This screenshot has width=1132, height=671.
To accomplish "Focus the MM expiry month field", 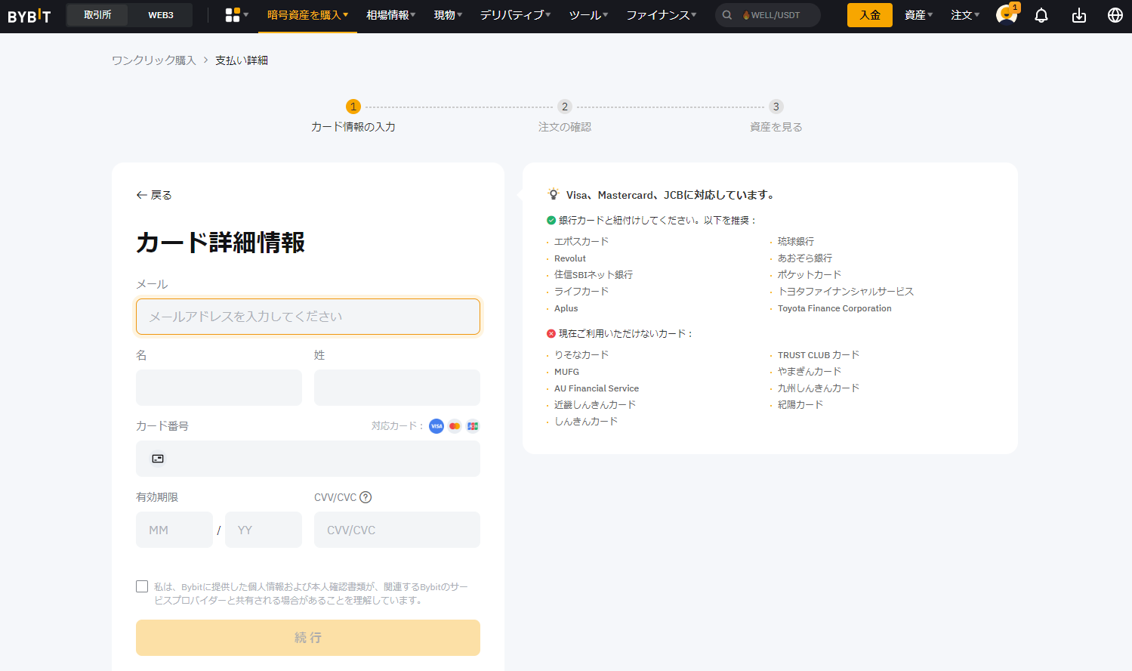I will point(174,530).
